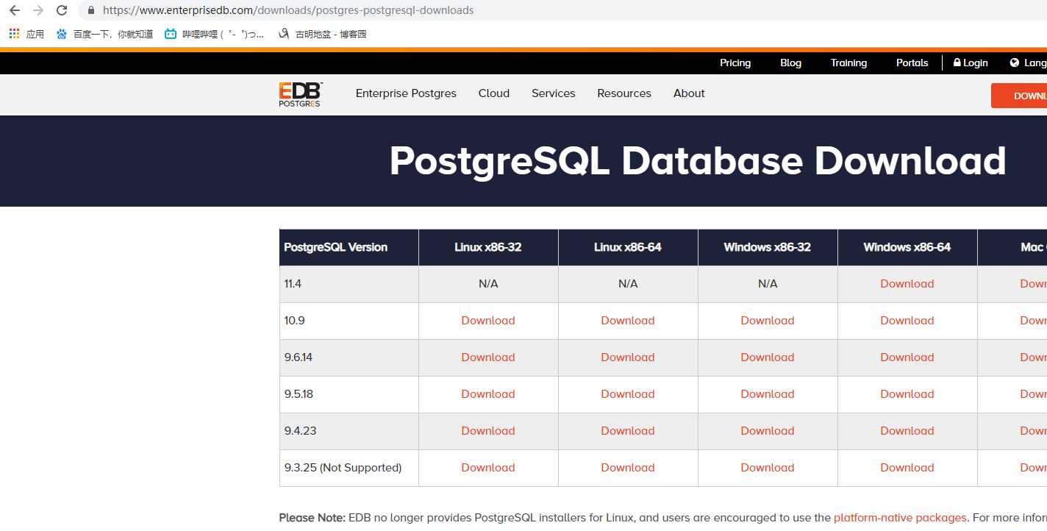Viewport: 1047px width, 531px height.
Task: Download 9.3.25 for Windows x86-32
Action: coord(768,468)
